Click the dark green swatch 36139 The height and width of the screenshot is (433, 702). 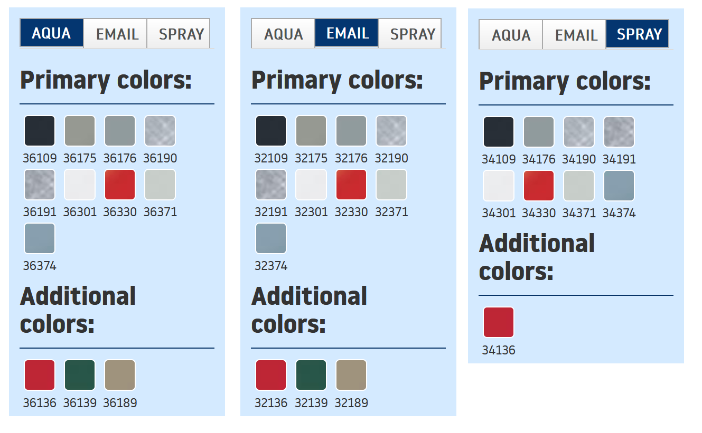click(x=80, y=375)
